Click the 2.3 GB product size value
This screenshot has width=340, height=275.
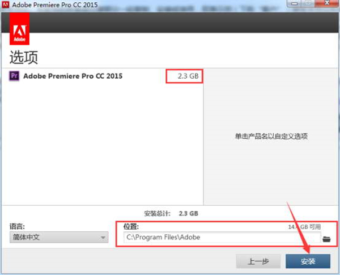click(x=188, y=76)
